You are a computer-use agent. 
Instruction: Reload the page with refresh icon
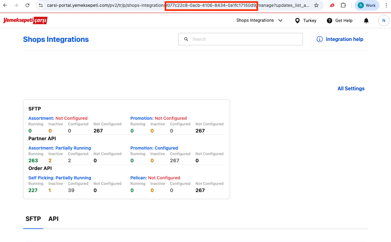point(27,5)
